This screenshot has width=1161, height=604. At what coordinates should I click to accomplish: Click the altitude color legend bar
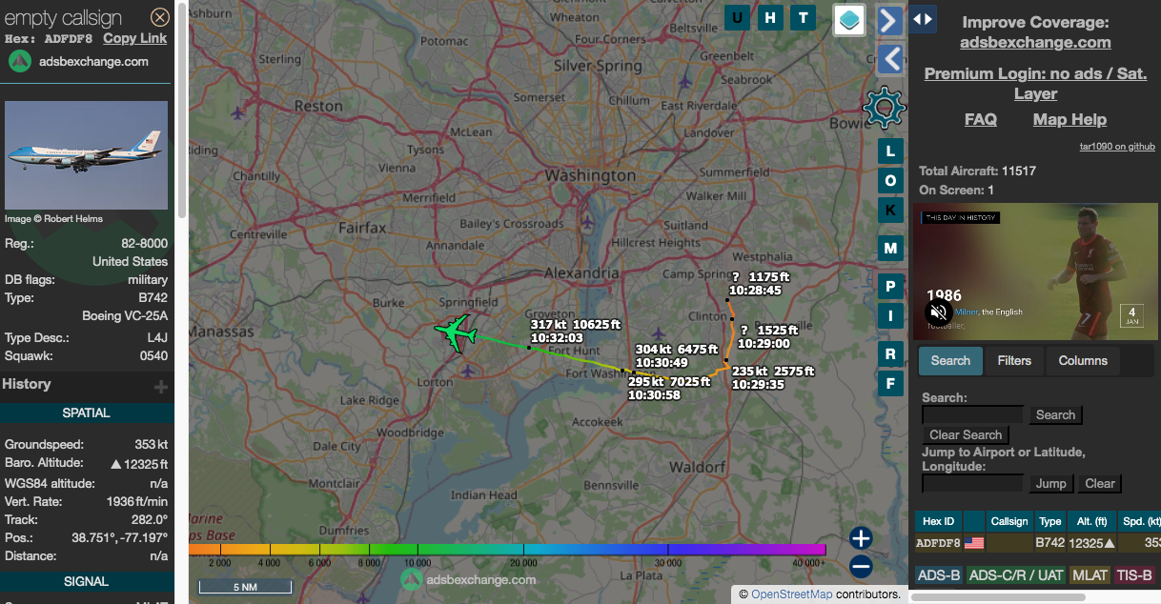[x=507, y=550]
